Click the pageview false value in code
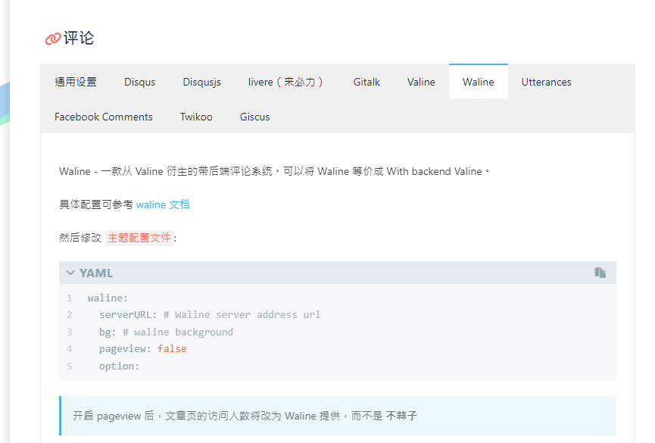The image size is (655, 443). tap(172, 349)
